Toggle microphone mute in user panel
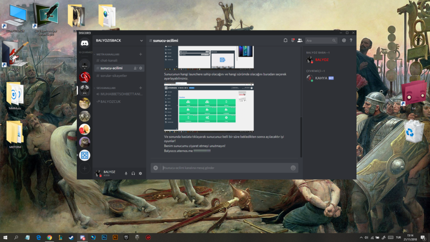This screenshot has height=242, width=430. coord(126,173)
